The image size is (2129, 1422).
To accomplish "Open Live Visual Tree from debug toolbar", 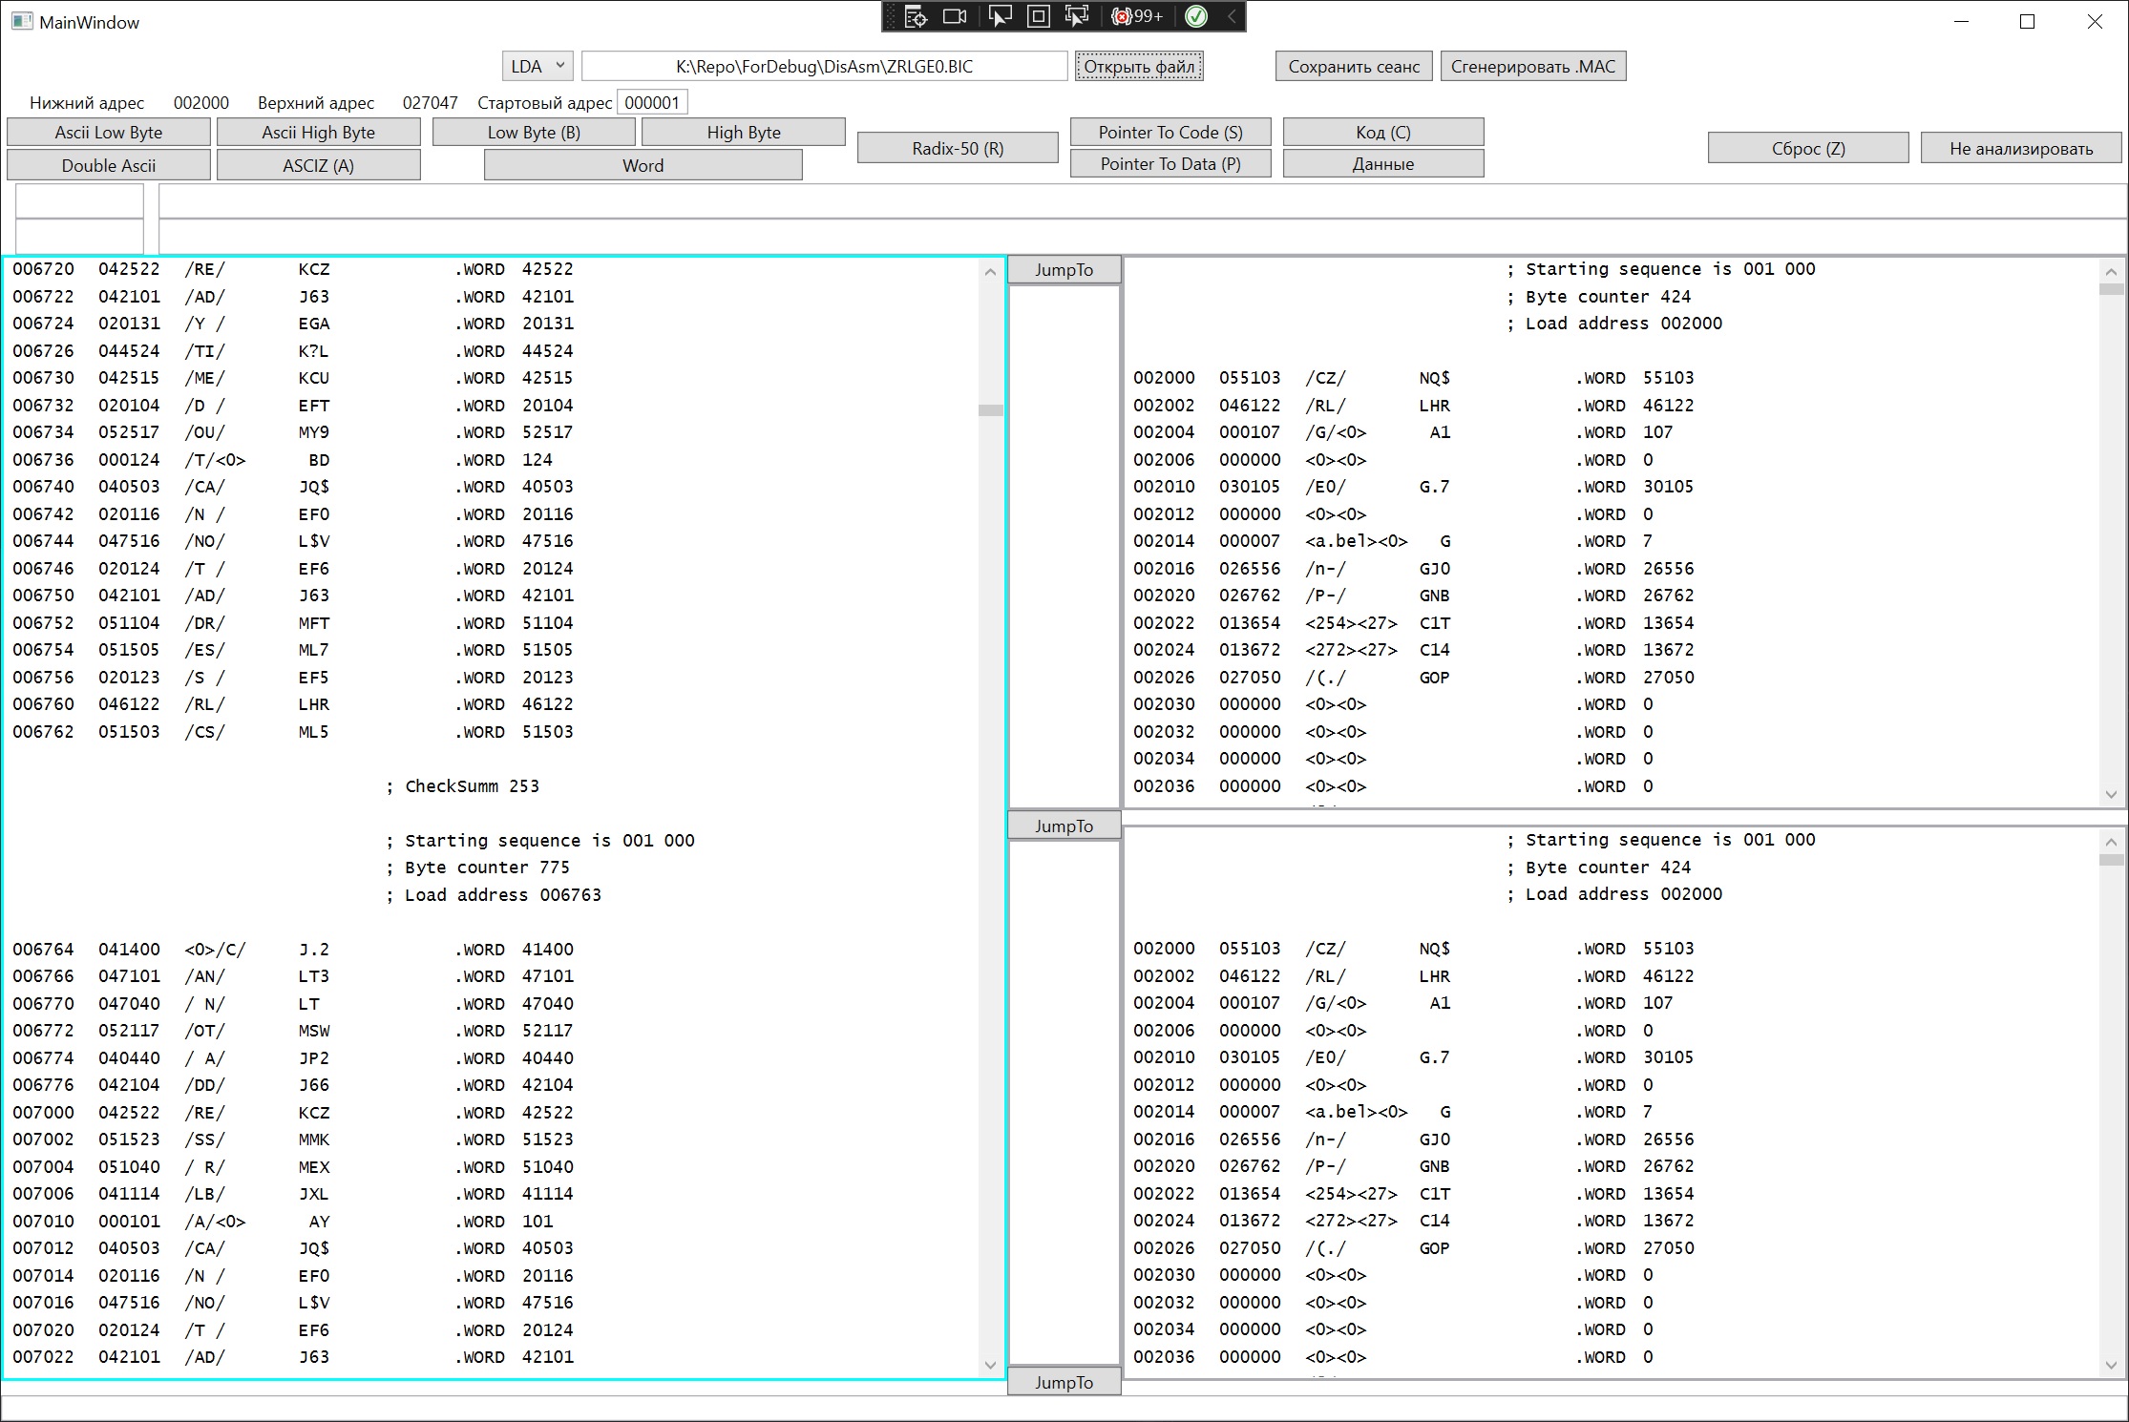I will coord(916,16).
